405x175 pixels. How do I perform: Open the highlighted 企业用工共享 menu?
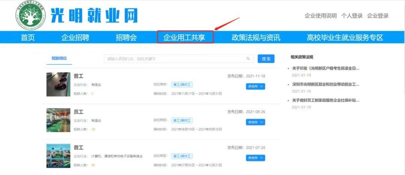[185, 38]
